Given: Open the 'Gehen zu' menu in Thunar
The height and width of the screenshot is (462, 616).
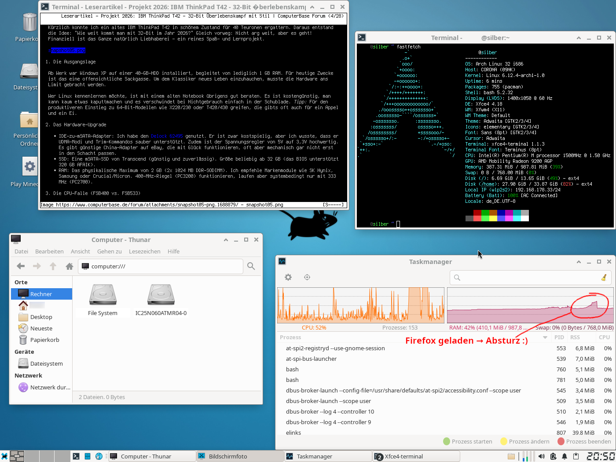Looking at the screenshot, I should [x=109, y=251].
